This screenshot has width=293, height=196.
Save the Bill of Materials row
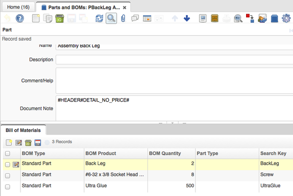(x=37, y=142)
